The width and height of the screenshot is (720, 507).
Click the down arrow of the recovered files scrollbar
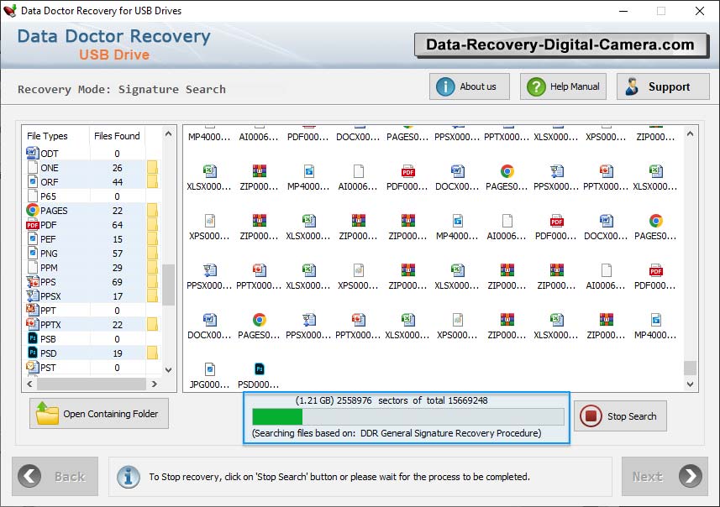click(x=690, y=384)
